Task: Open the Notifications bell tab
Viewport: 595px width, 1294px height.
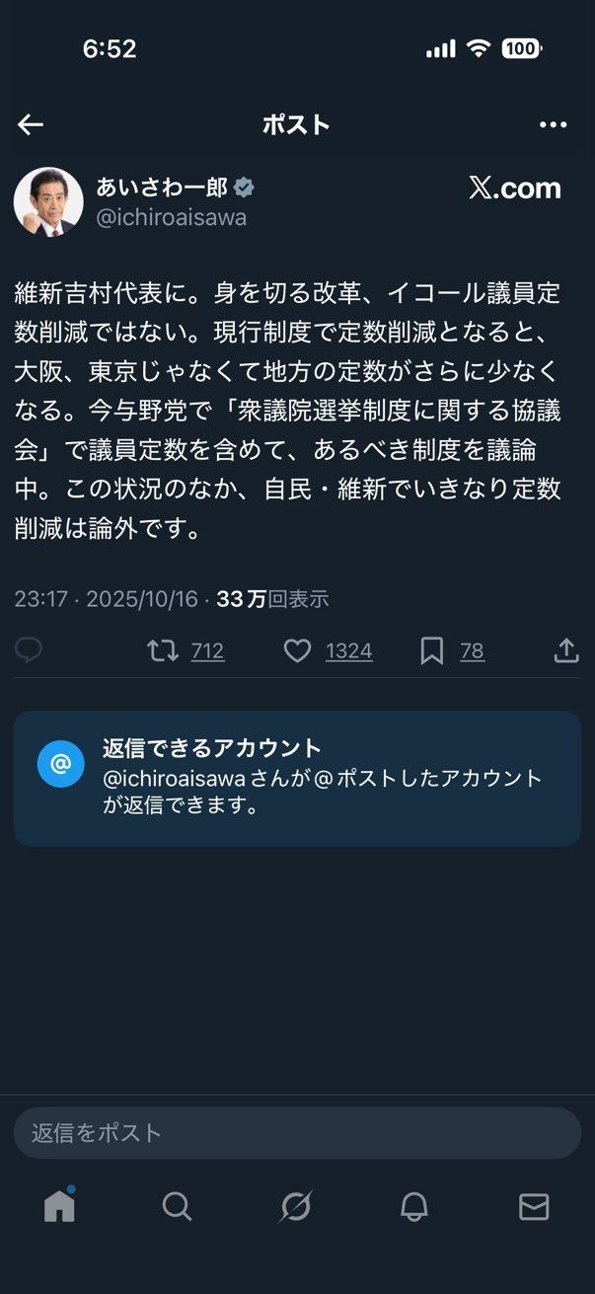Action: tap(414, 1206)
